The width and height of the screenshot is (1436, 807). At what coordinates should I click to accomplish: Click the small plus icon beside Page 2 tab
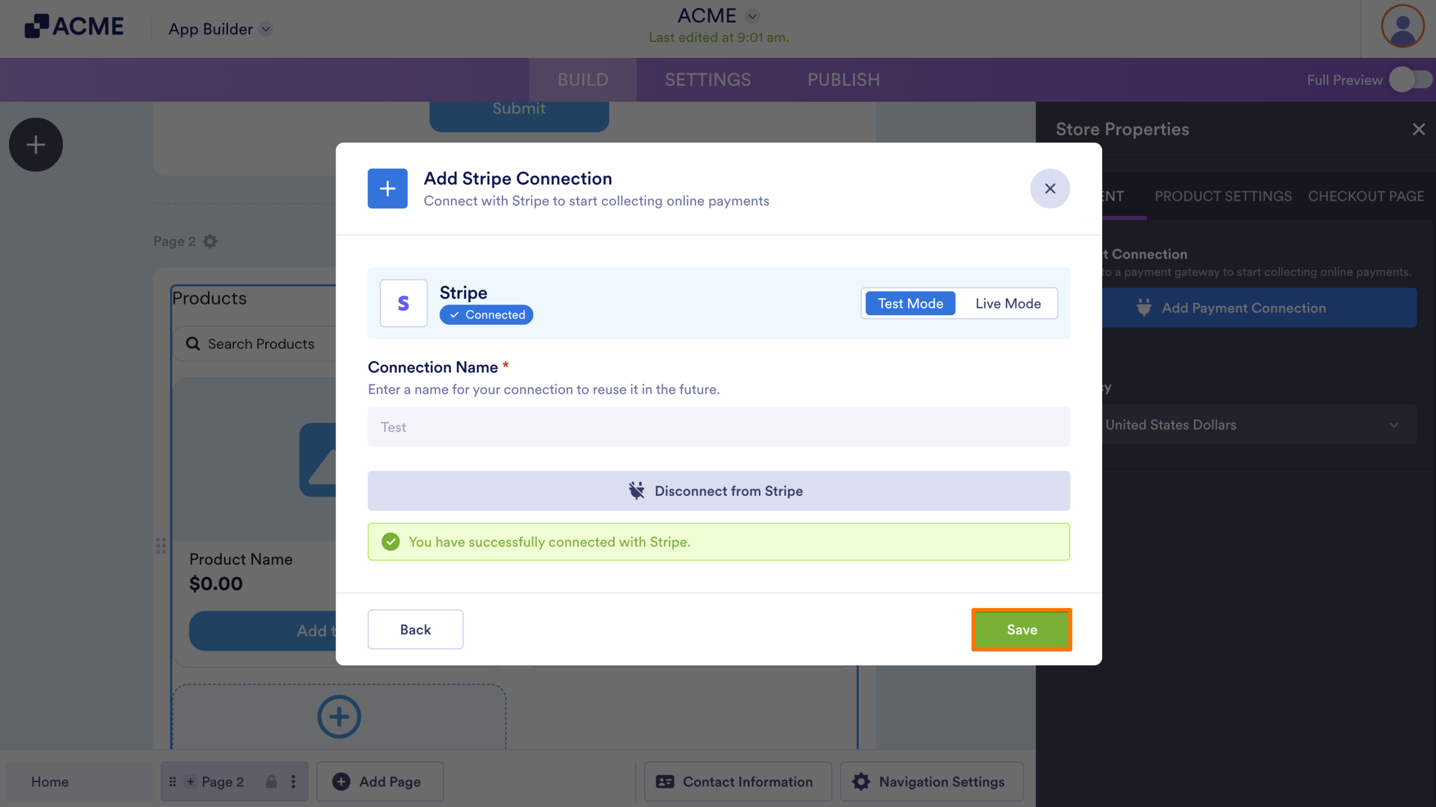tap(191, 782)
